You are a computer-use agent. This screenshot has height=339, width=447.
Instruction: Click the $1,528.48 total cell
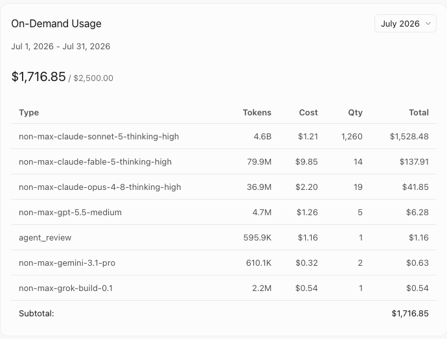409,136
